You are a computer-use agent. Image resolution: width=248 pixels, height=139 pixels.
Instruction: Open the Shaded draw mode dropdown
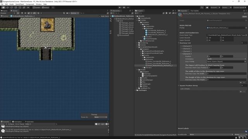[x=8, y=13]
